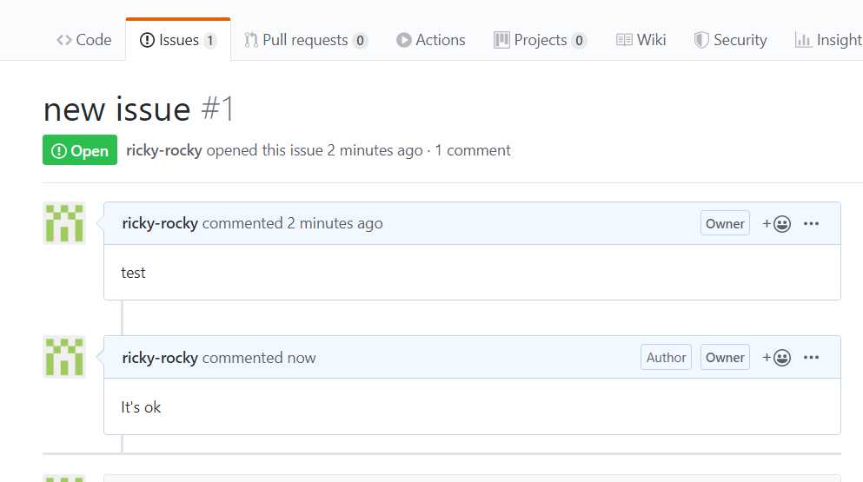Open the Insights tab

pyautogui.click(x=828, y=40)
